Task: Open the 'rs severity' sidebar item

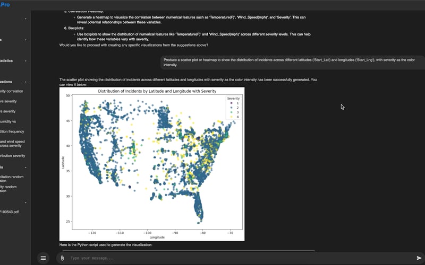Action: tap(8, 111)
